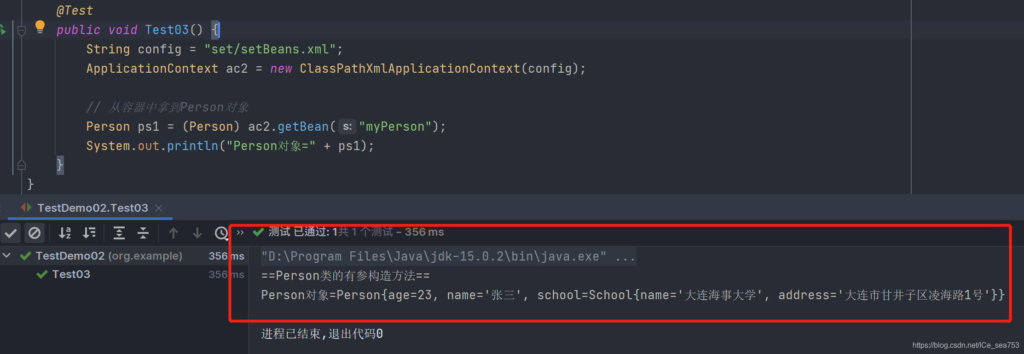Click the "myPerson" string argument
This screenshot has width=1024, height=354.
395,127
